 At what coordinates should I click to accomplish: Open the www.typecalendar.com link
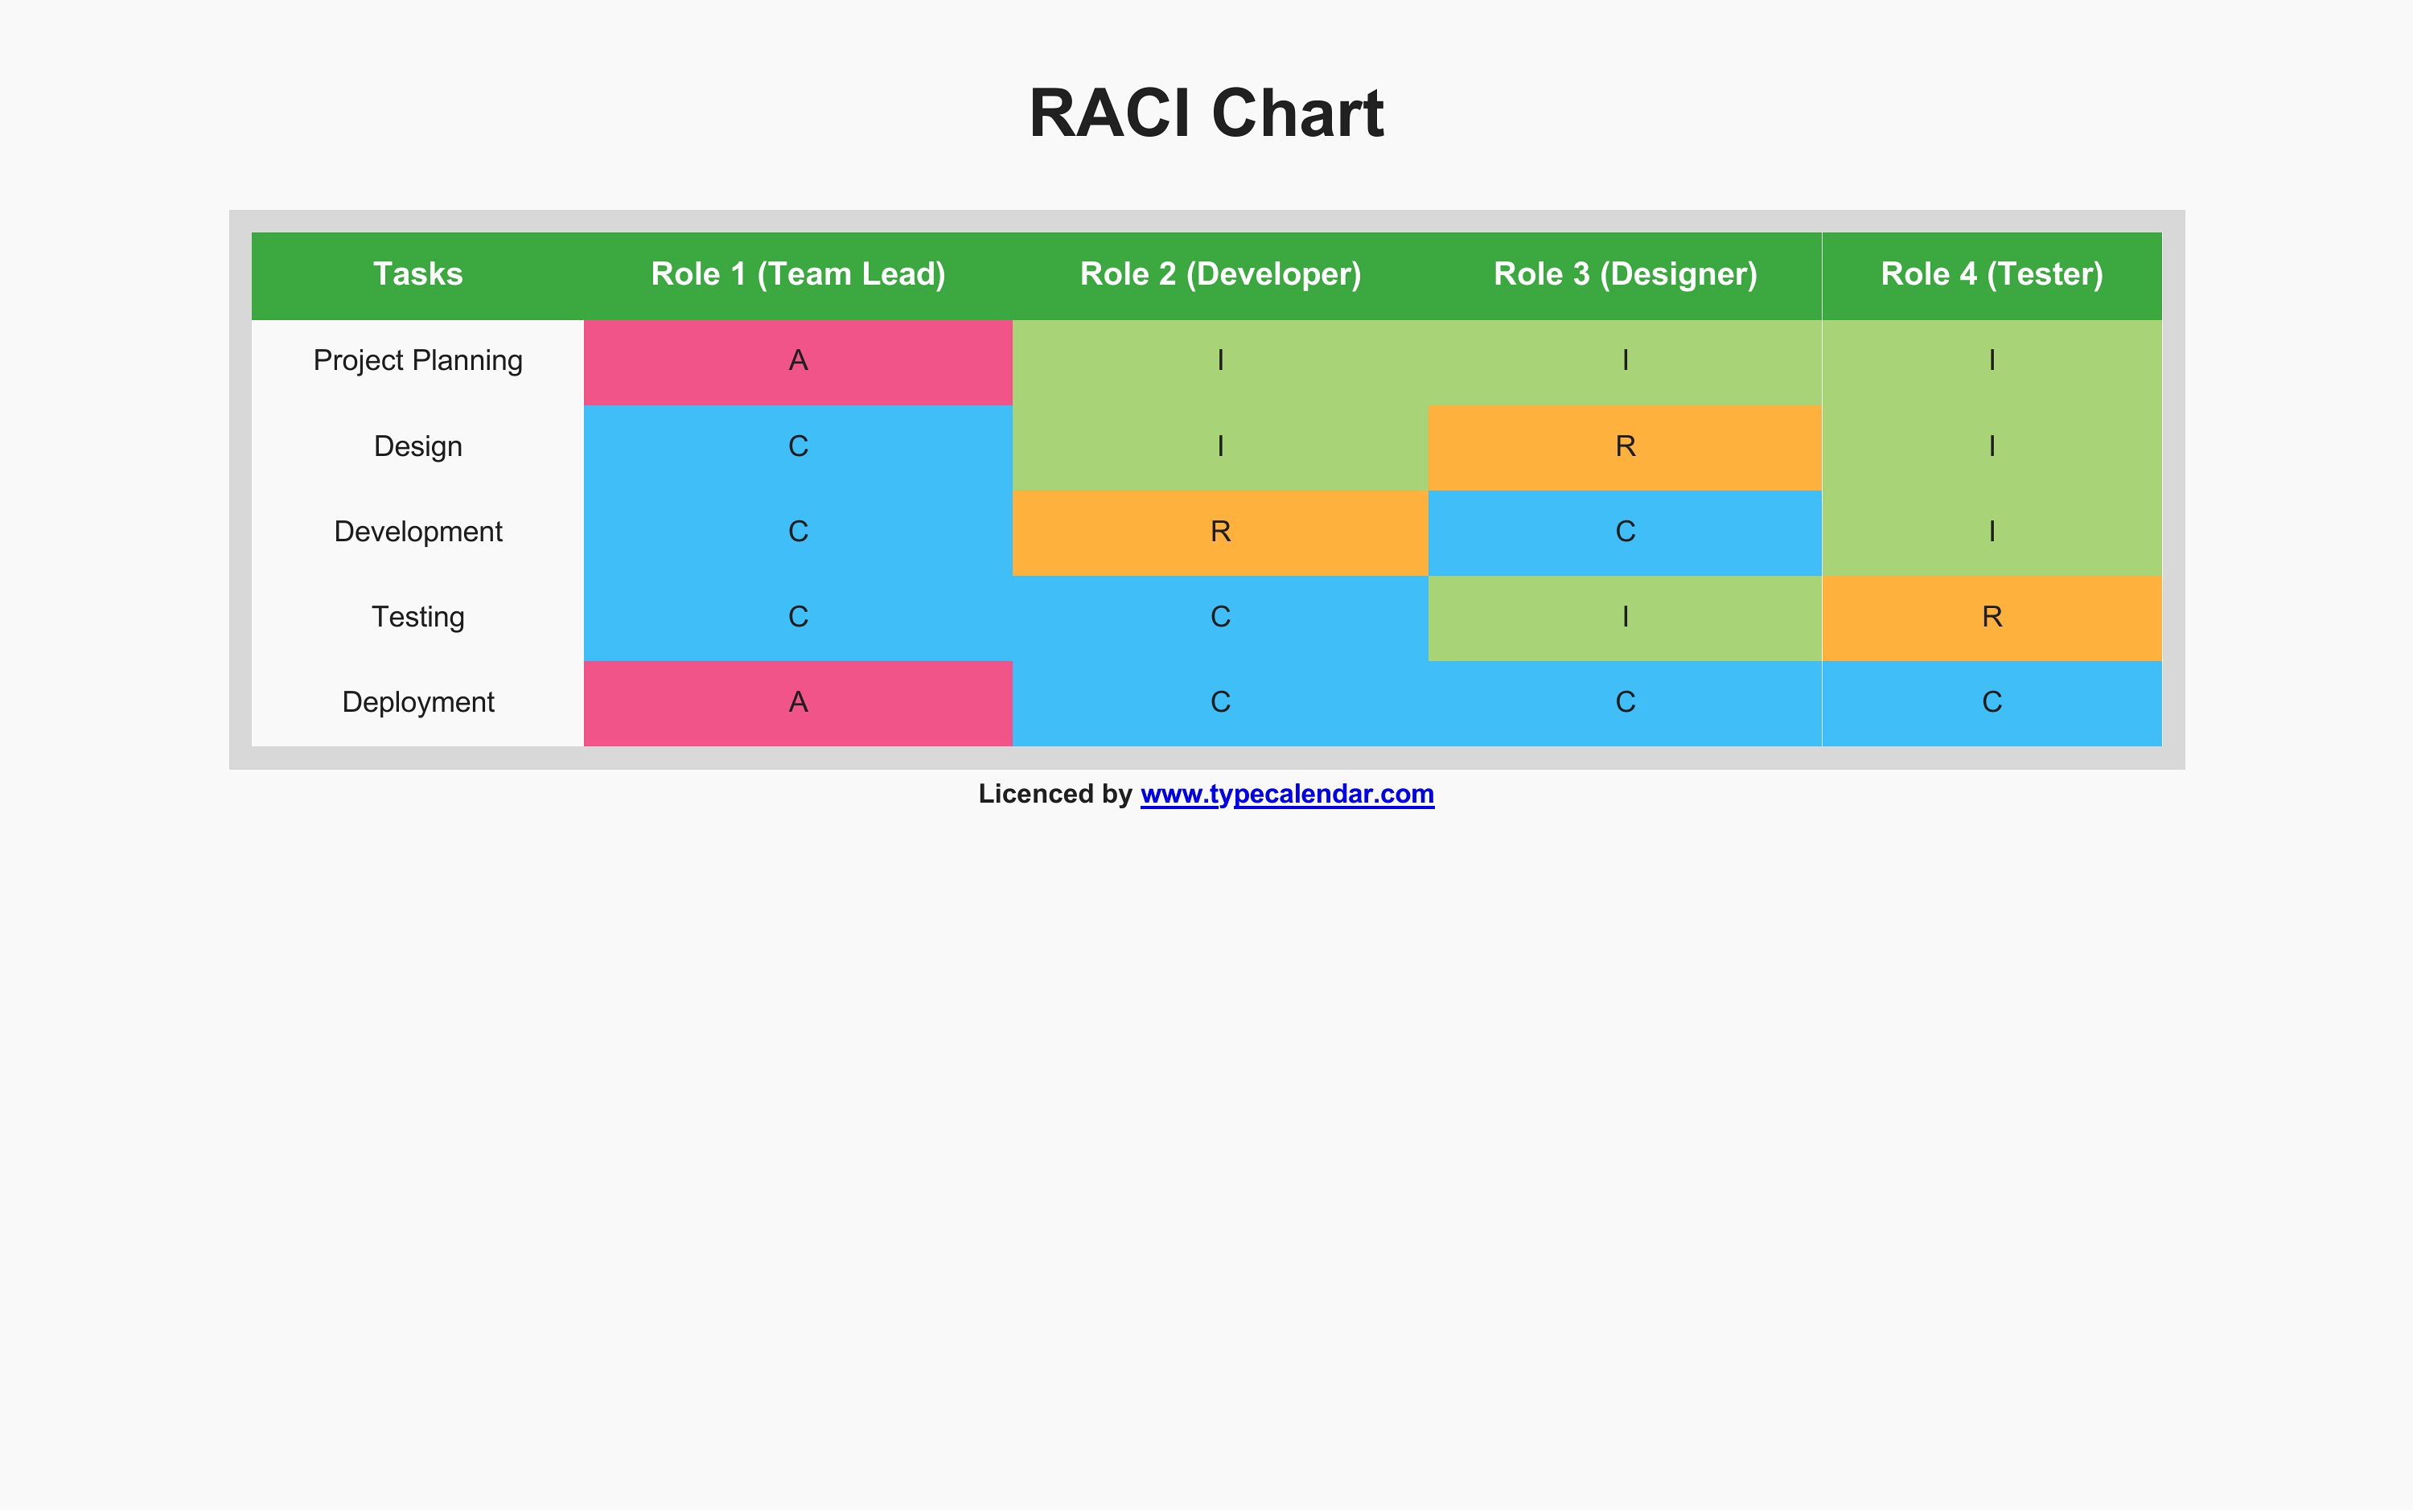pos(1287,794)
